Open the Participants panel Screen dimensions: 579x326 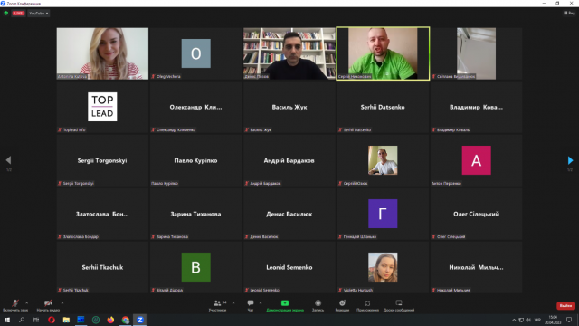[217, 305]
